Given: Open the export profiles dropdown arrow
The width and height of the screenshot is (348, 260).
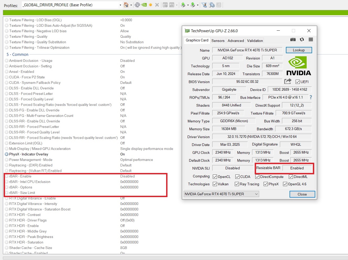Looking at the screenshot, I should coord(188,5).
